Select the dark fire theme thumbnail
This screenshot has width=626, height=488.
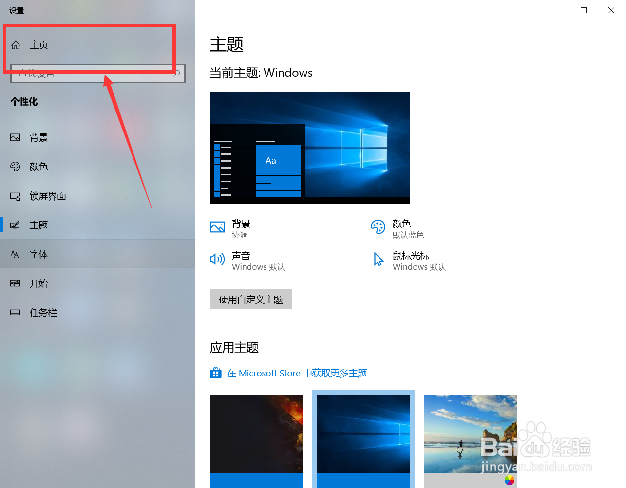(x=256, y=441)
